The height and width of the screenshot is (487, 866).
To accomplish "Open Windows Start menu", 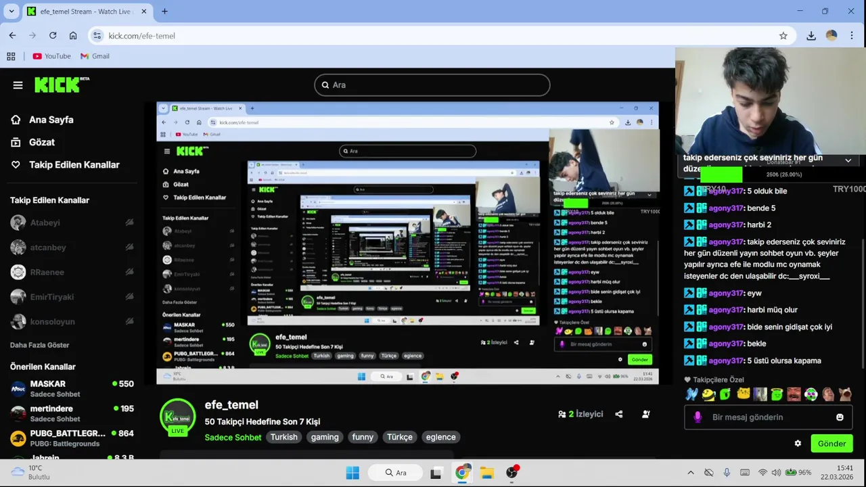I will [x=352, y=472].
